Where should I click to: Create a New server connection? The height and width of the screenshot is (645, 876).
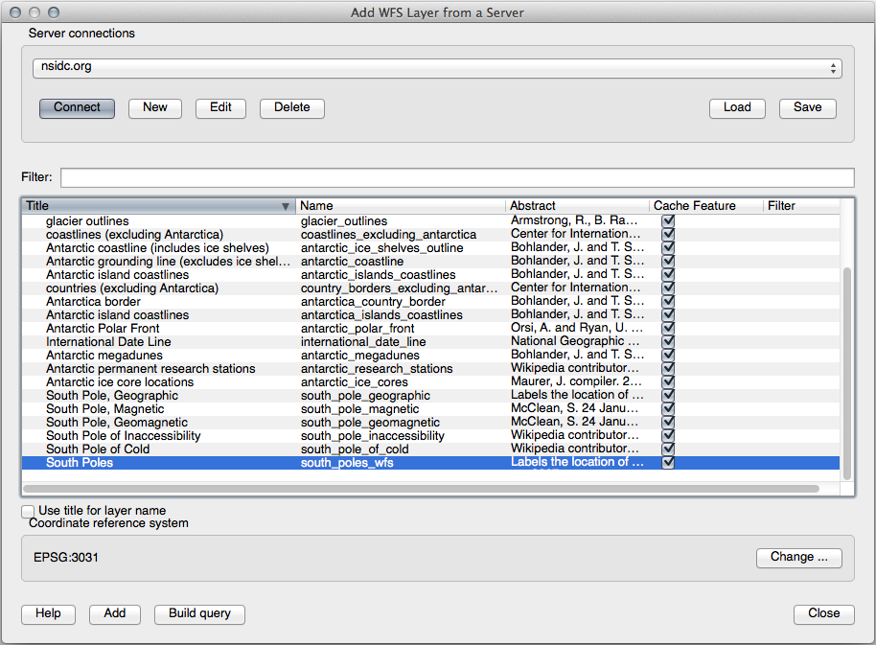(155, 108)
